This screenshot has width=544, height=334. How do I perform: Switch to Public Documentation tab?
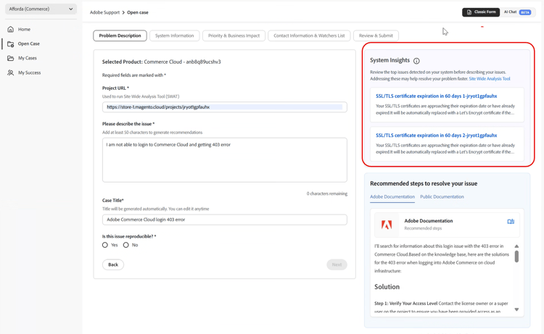442,197
